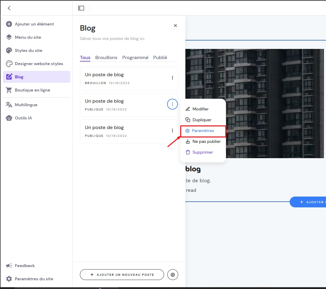Select Paramètres in the context menu
The image size is (326, 289).
pyautogui.click(x=203, y=131)
